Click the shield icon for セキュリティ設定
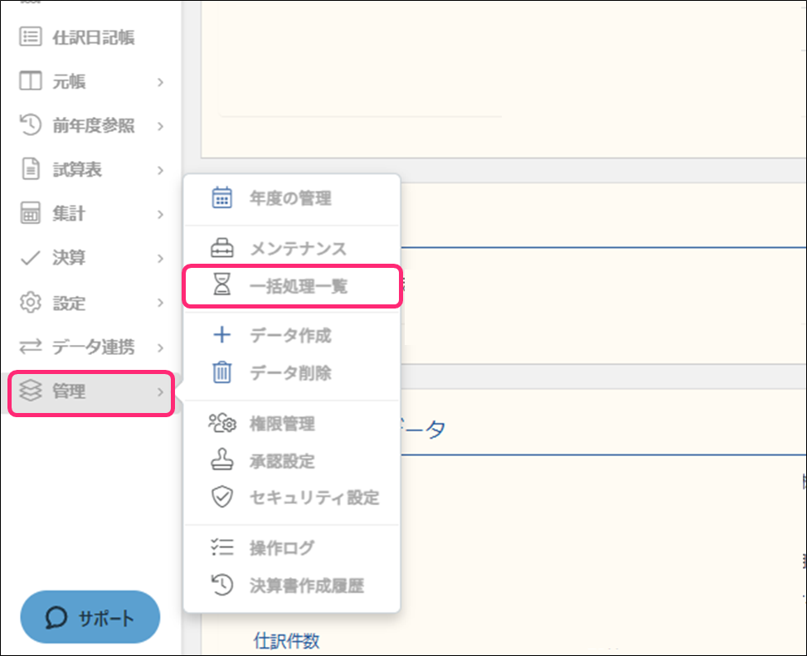The width and height of the screenshot is (807, 656). [x=222, y=498]
